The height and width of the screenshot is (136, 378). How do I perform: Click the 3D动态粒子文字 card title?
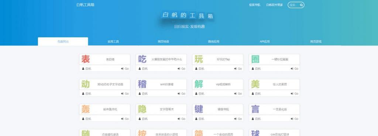coord(110,84)
